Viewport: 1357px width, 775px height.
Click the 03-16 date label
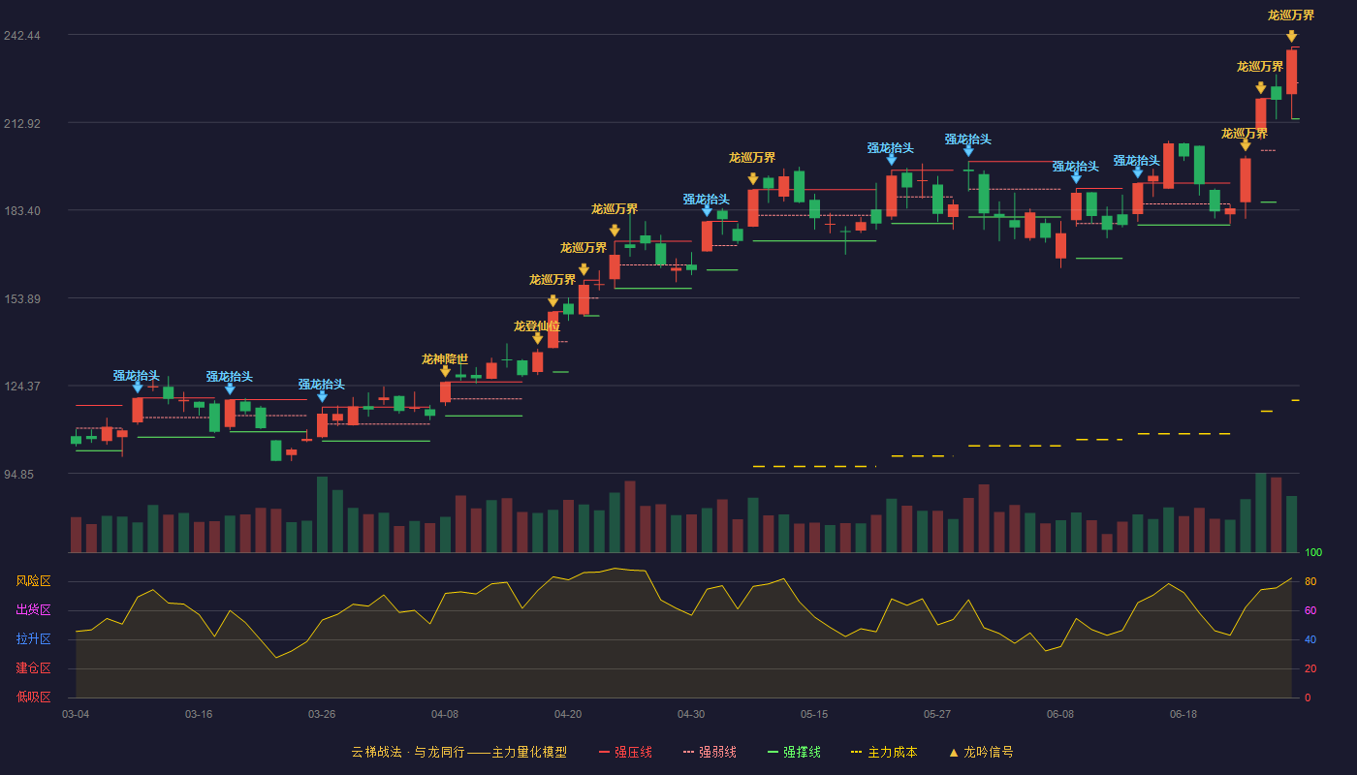coord(199,714)
